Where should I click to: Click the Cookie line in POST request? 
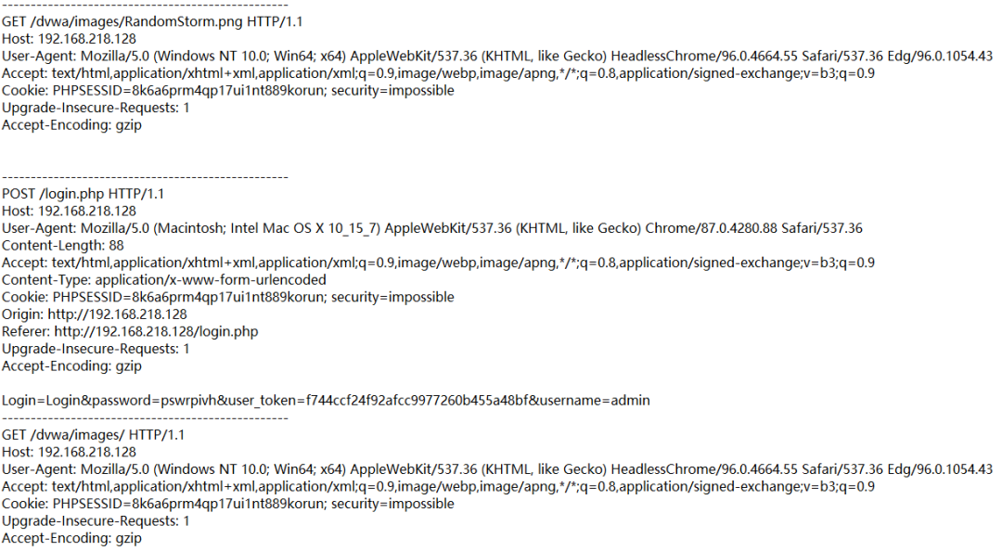(228, 297)
